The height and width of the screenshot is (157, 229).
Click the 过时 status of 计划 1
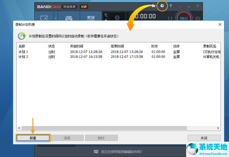(x=51, y=52)
